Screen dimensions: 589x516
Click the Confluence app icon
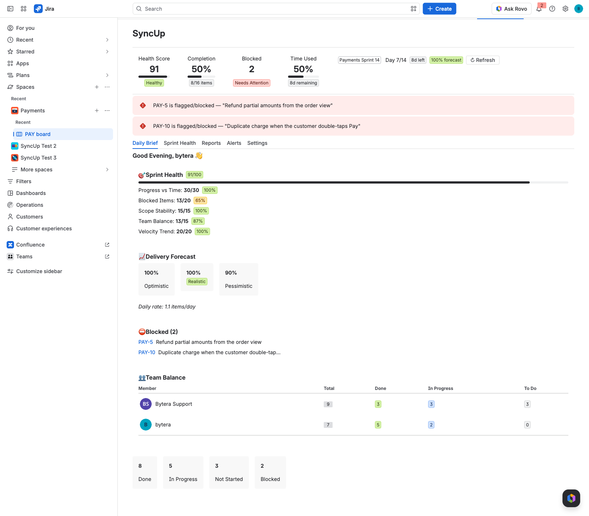10,245
